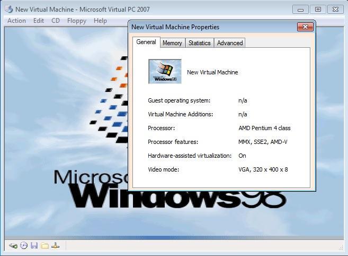The height and width of the screenshot is (256, 348).
Task: Switch to the Advanced tab
Action: pyautogui.click(x=230, y=42)
